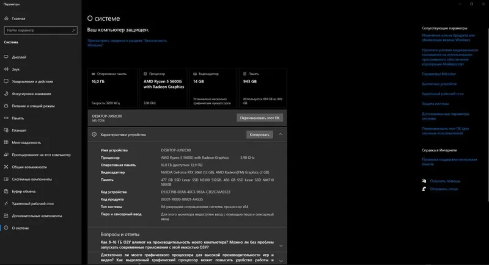
Task: Click the Видеоадаптер card icon
Action: pyautogui.click(x=195, y=74)
